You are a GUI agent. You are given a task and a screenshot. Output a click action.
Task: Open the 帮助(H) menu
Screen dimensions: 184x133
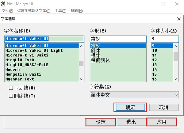click(76, 11)
